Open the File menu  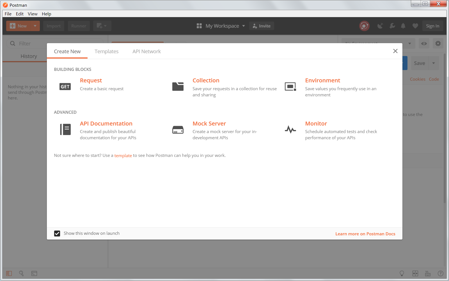[x=8, y=14]
